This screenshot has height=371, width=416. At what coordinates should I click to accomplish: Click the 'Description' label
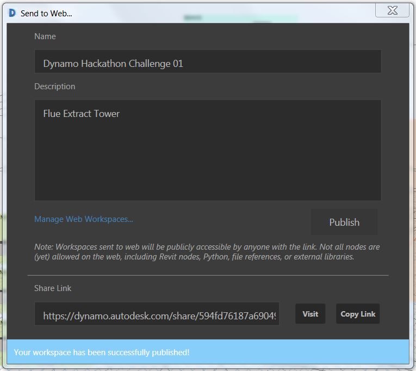click(55, 86)
